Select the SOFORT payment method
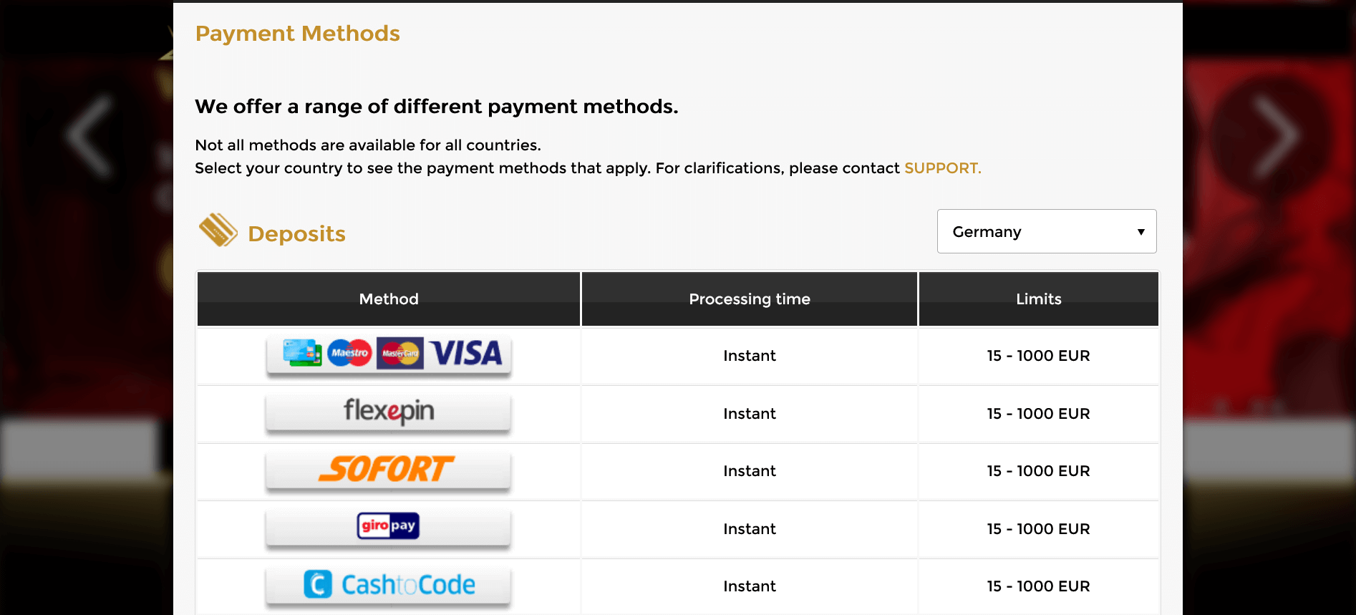 coord(388,470)
